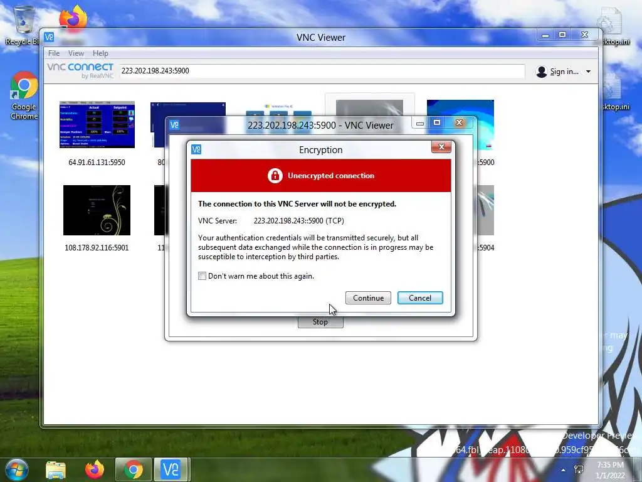
Task: Click the VNC logo in Encryption title bar
Action: [x=196, y=149]
